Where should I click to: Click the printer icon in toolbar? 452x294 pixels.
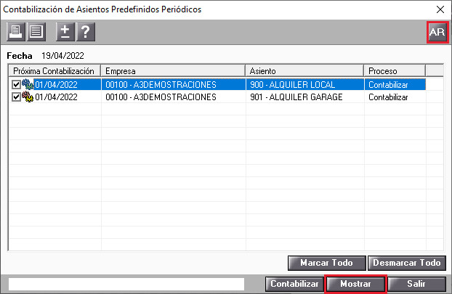pos(16,32)
